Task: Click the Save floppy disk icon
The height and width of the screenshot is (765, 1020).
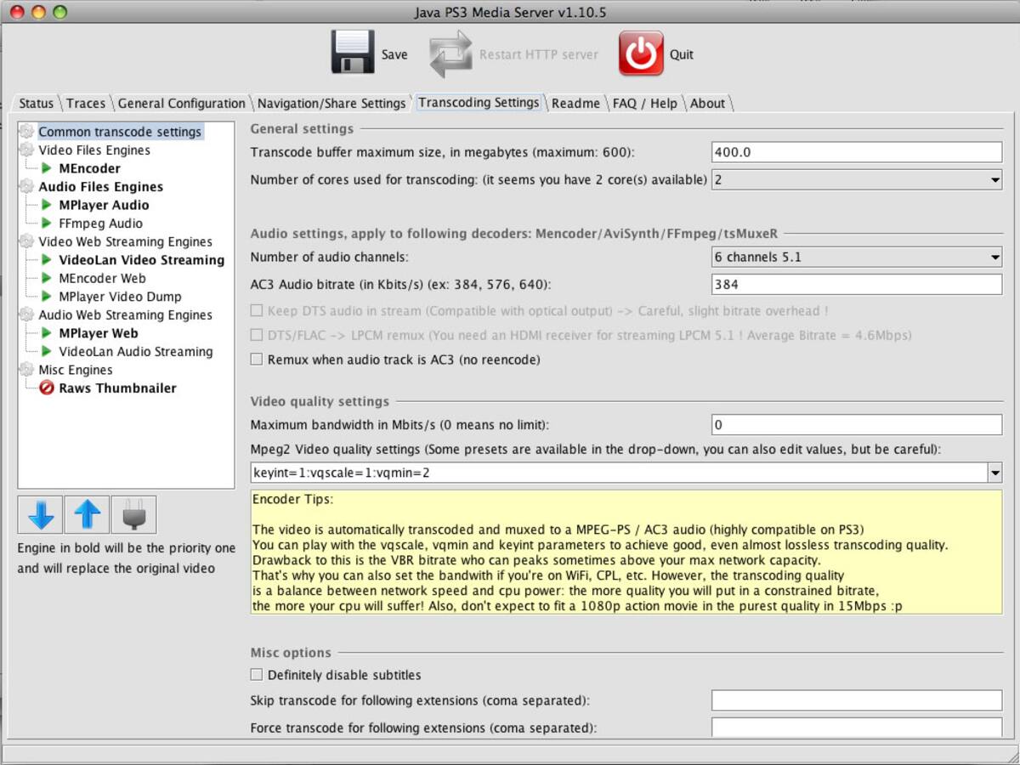Action: [x=353, y=54]
